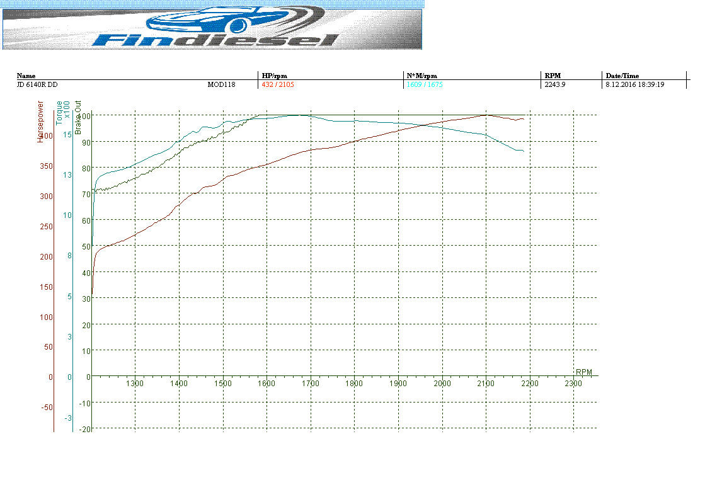The image size is (705, 497).
Task: Click the 1600 tick on the RPM axis
Action: 267,383
